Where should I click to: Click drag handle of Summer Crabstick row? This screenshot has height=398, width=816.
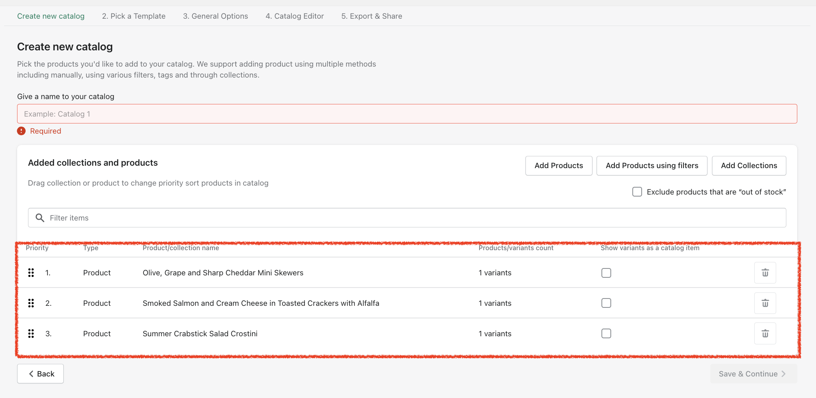(31, 333)
